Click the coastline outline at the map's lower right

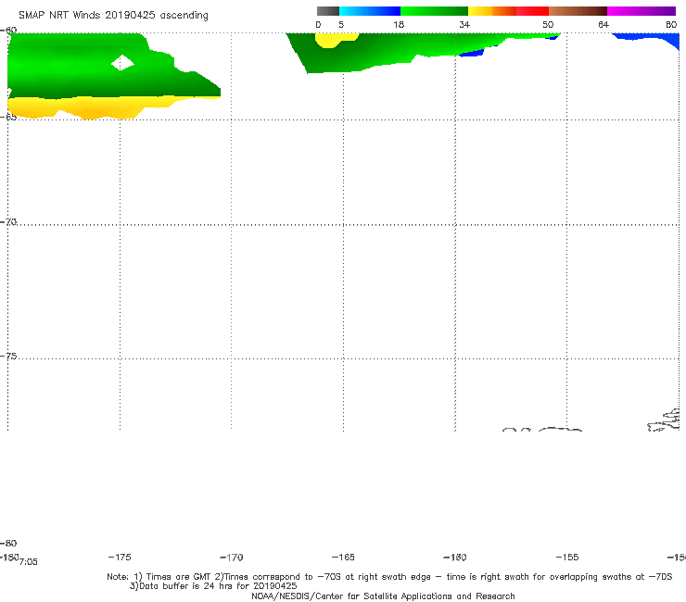point(664,420)
